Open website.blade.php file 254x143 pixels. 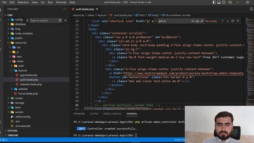click(31, 84)
